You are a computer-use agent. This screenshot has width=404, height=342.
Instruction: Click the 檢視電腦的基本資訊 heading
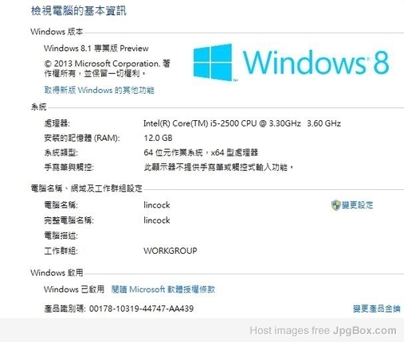(x=79, y=11)
